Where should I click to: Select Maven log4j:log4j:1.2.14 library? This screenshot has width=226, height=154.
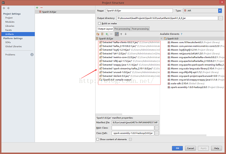tap(191, 50)
